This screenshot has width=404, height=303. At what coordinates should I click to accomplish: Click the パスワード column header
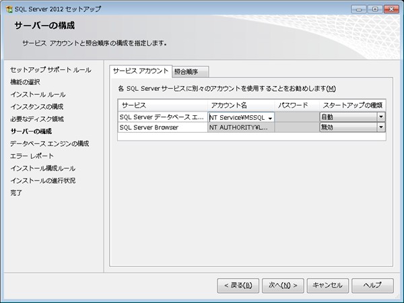[x=297, y=106]
